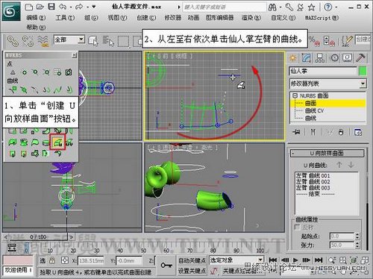
Task: Open the 全部 selection filter dropdown
Action: 81,40
